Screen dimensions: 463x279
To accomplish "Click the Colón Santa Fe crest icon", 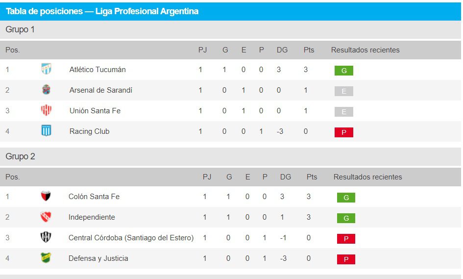I will 46,197.
